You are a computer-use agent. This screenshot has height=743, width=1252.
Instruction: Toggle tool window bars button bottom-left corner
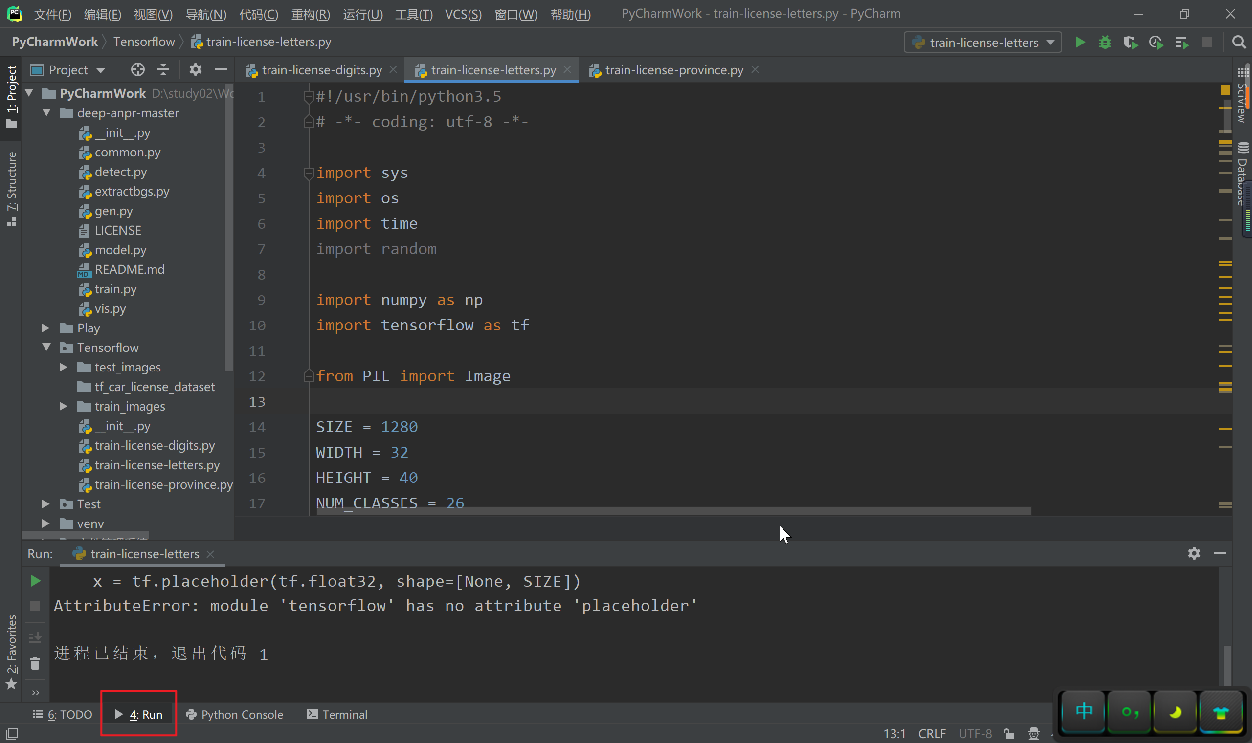coord(12,734)
